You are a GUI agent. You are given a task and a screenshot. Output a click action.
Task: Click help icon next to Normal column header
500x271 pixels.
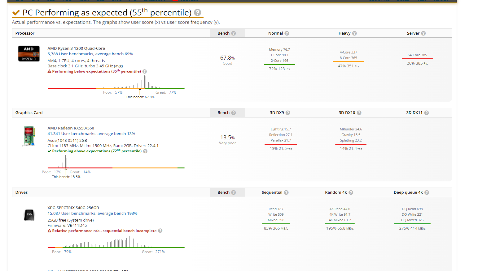pyautogui.click(x=287, y=33)
